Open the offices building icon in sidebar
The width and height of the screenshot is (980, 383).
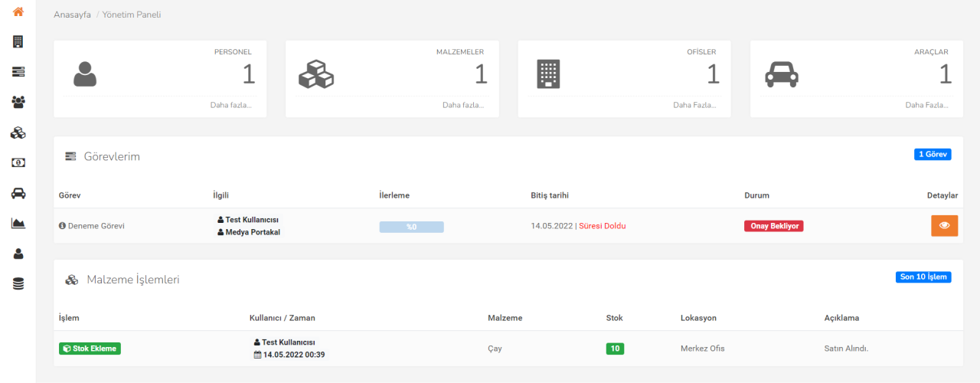tap(18, 41)
